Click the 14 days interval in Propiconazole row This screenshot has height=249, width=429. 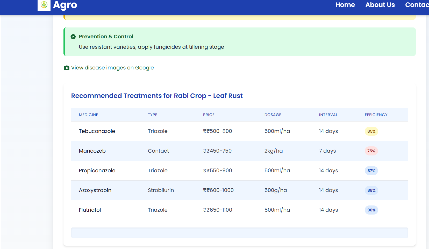pyautogui.click(x=328, y=171)
